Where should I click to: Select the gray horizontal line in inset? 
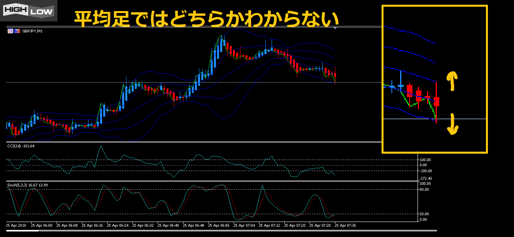tap(467, 119)
